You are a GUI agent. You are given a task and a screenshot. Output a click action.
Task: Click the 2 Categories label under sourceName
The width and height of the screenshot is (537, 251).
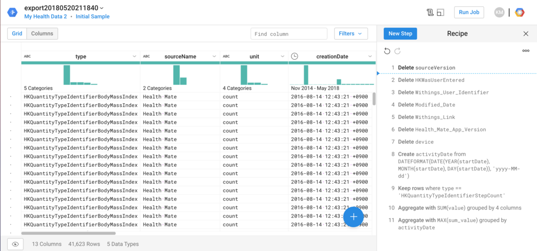click(157, 89)
